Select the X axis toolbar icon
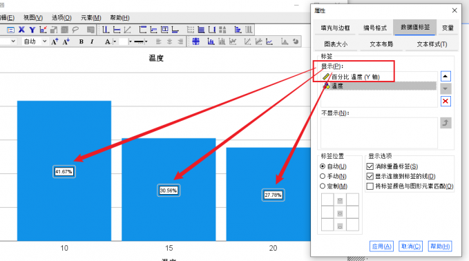The height and width of the screenshot is (261, 469). pyautogui.click(x=21, y=30)
